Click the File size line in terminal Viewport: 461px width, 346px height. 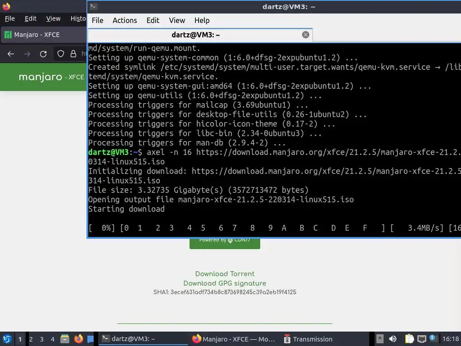[x=199, y=190]
